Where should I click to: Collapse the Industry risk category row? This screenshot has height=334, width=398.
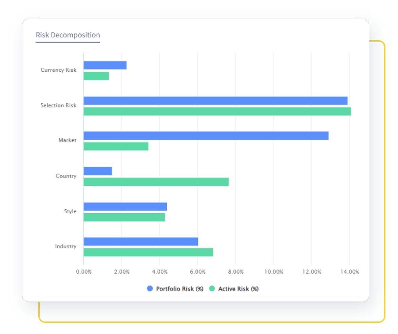(x=65, y=246)
